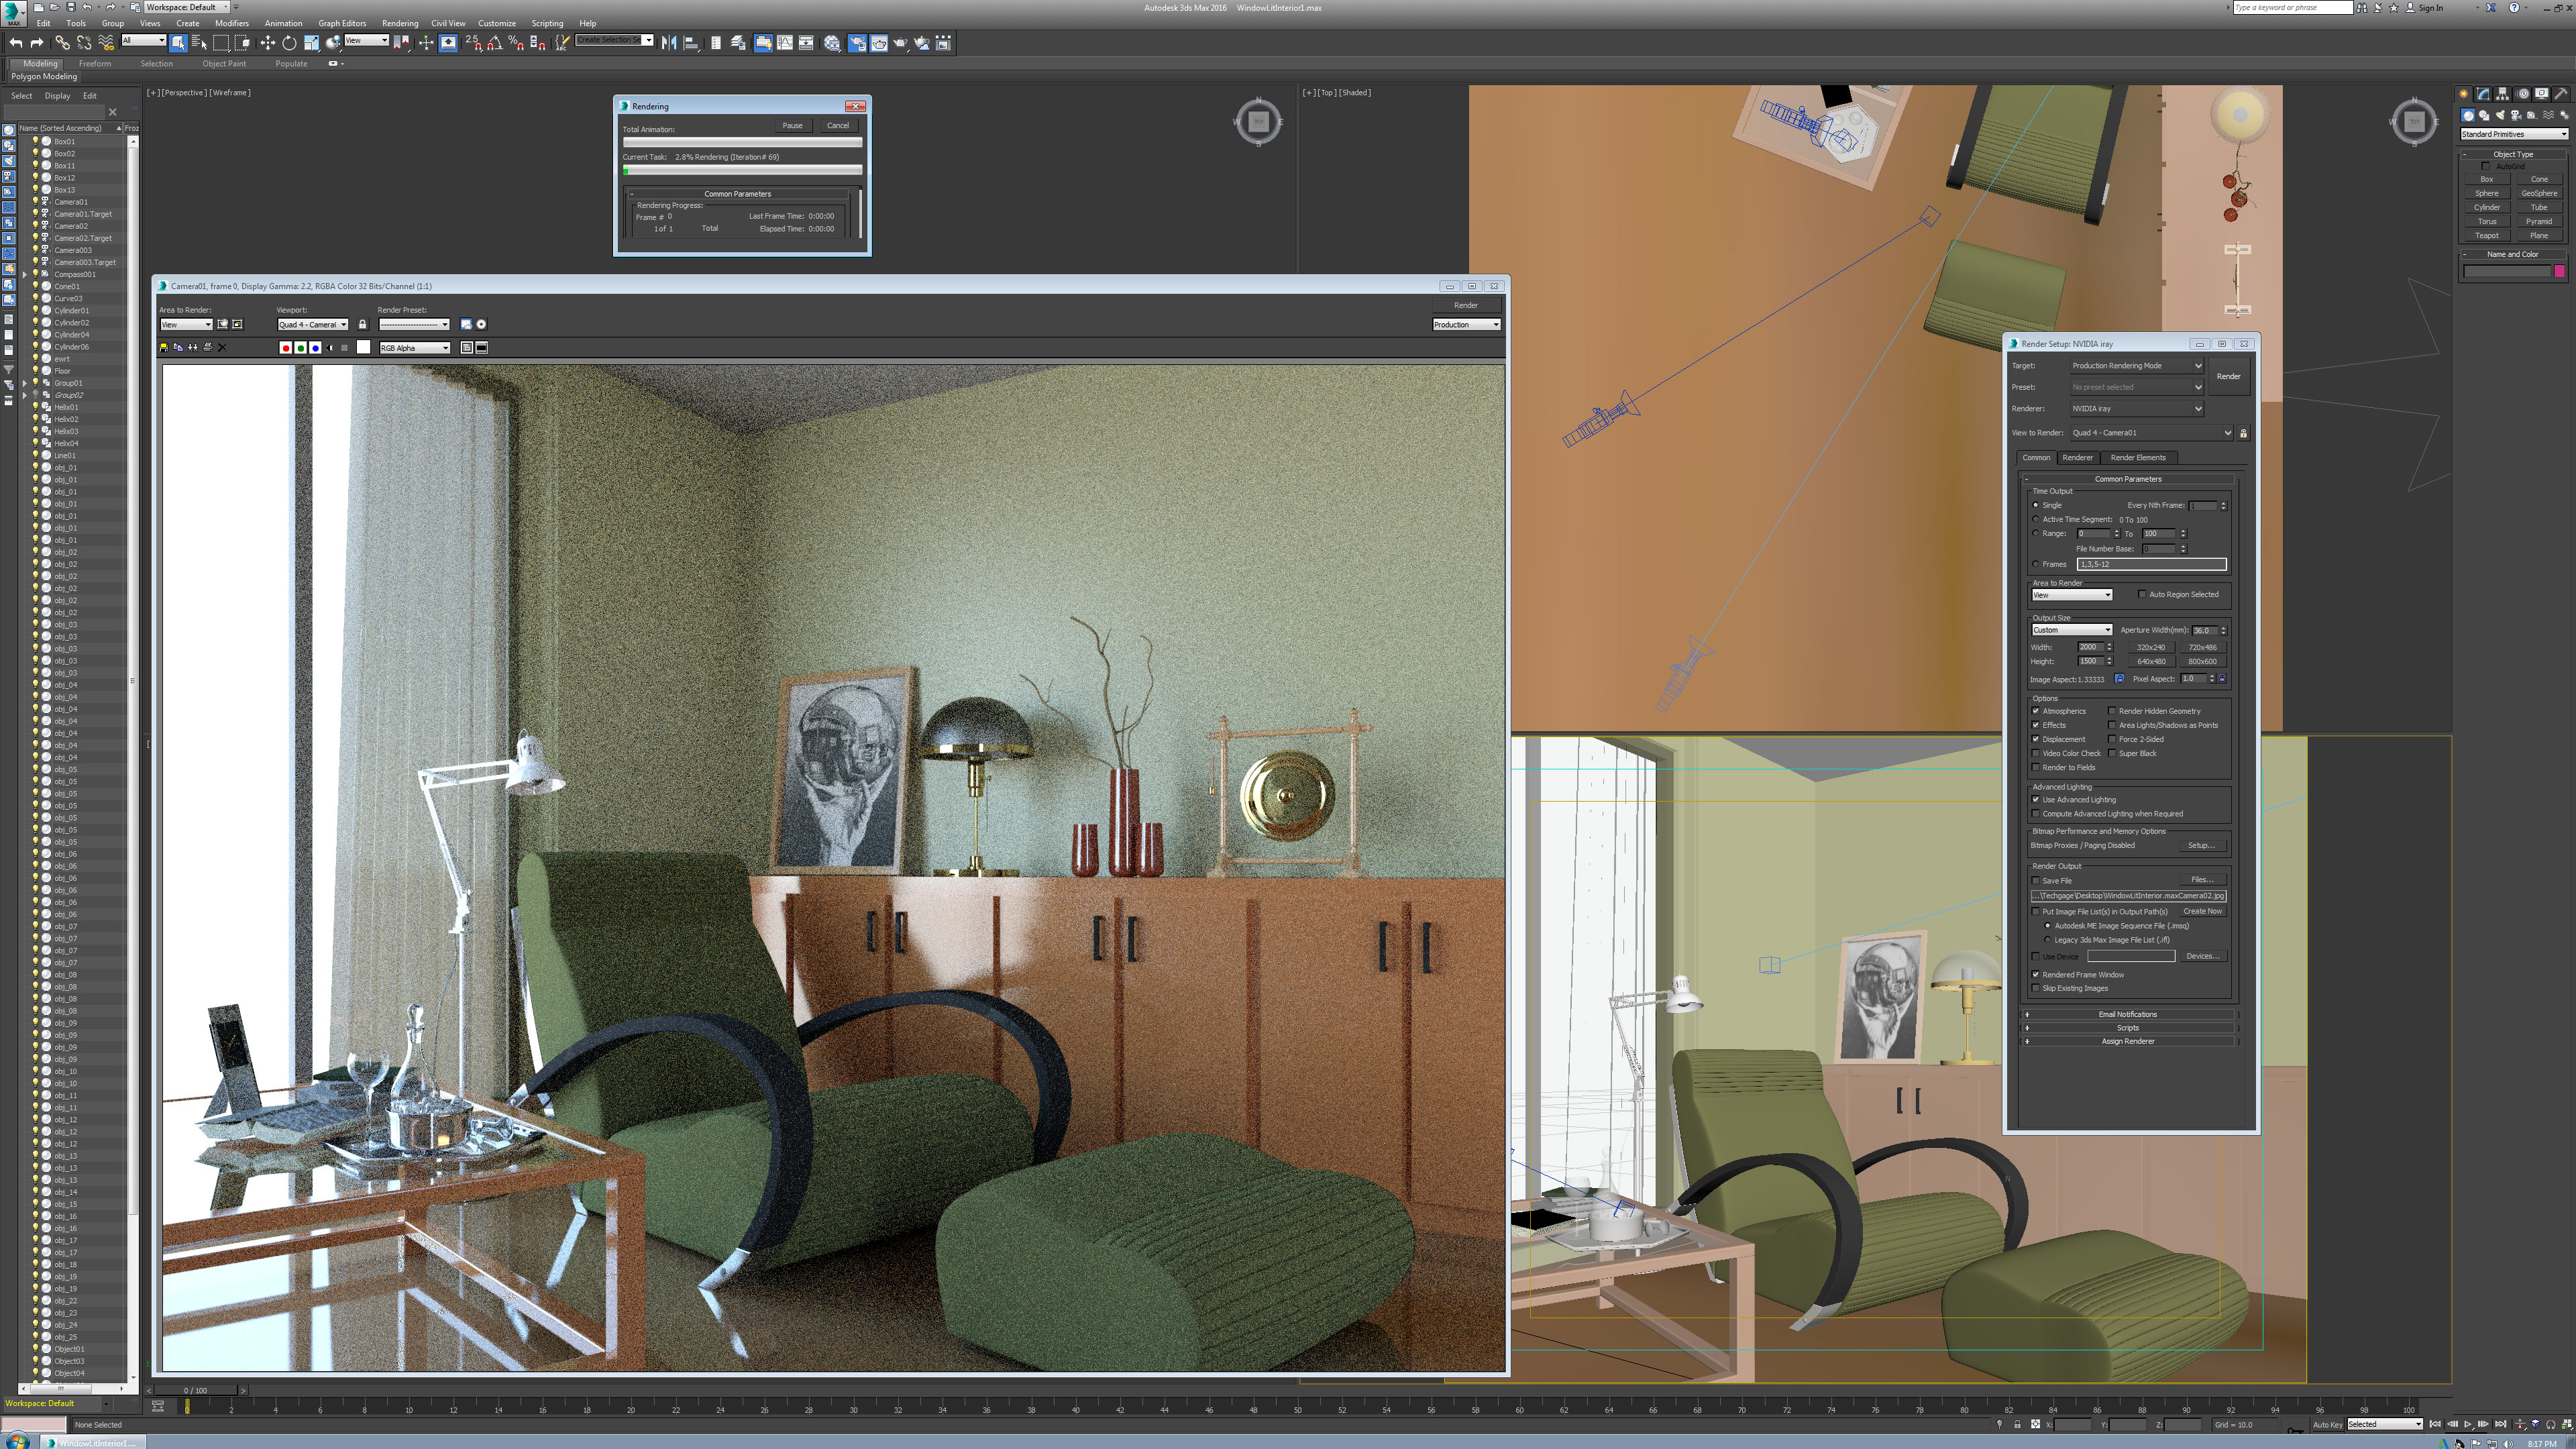Toggle the red channel display
The image size is (2576, 1449).
(x=285, y=347)
